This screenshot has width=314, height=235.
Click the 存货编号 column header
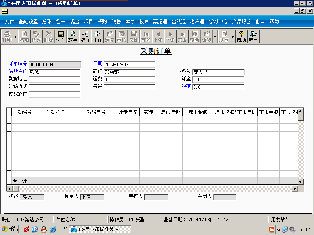pos(22,112)
